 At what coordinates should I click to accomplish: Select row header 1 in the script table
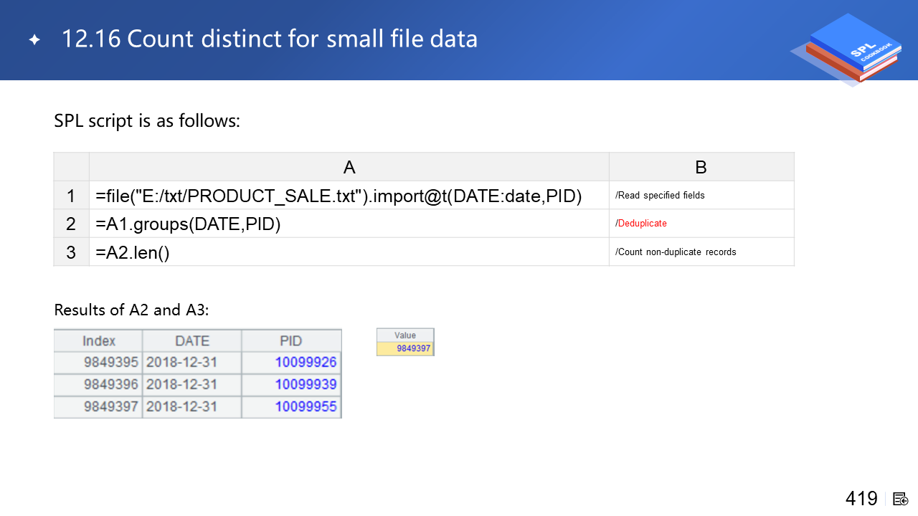coord(71,196)
